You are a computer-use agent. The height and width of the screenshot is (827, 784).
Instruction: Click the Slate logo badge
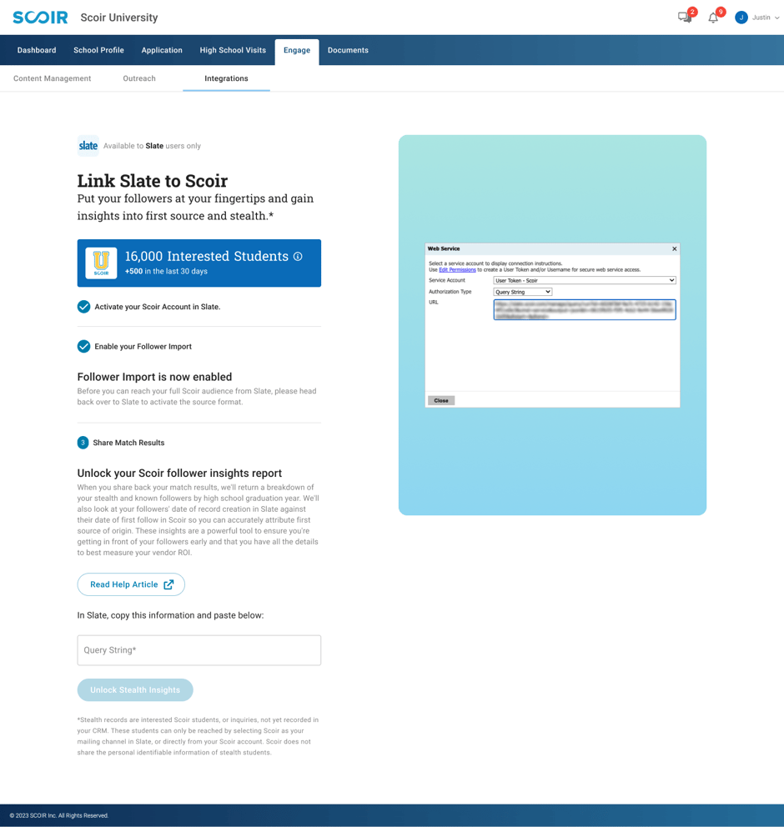pos(88,146)
